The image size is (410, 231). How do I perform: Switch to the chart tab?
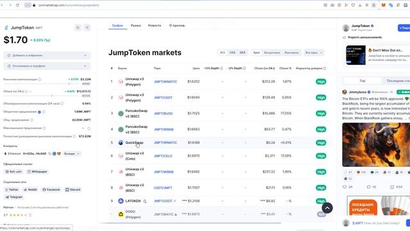tap(117, 26)
